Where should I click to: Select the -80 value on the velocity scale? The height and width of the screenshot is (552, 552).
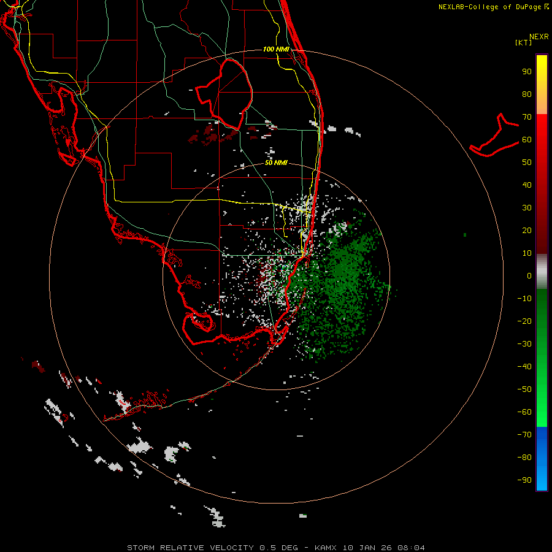[524, 458]
